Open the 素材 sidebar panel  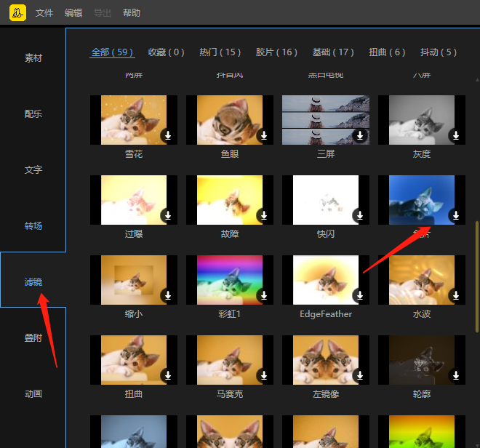click(x=33, y=58)
